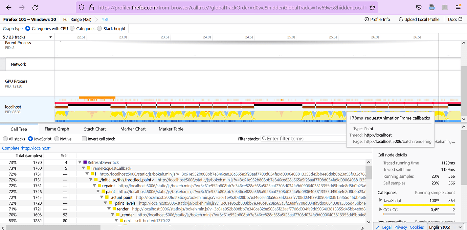Viewport: 467px width, 230px height.
Task: Choose the JavaScript stacks radio button
Action: (x=30, y=139)
